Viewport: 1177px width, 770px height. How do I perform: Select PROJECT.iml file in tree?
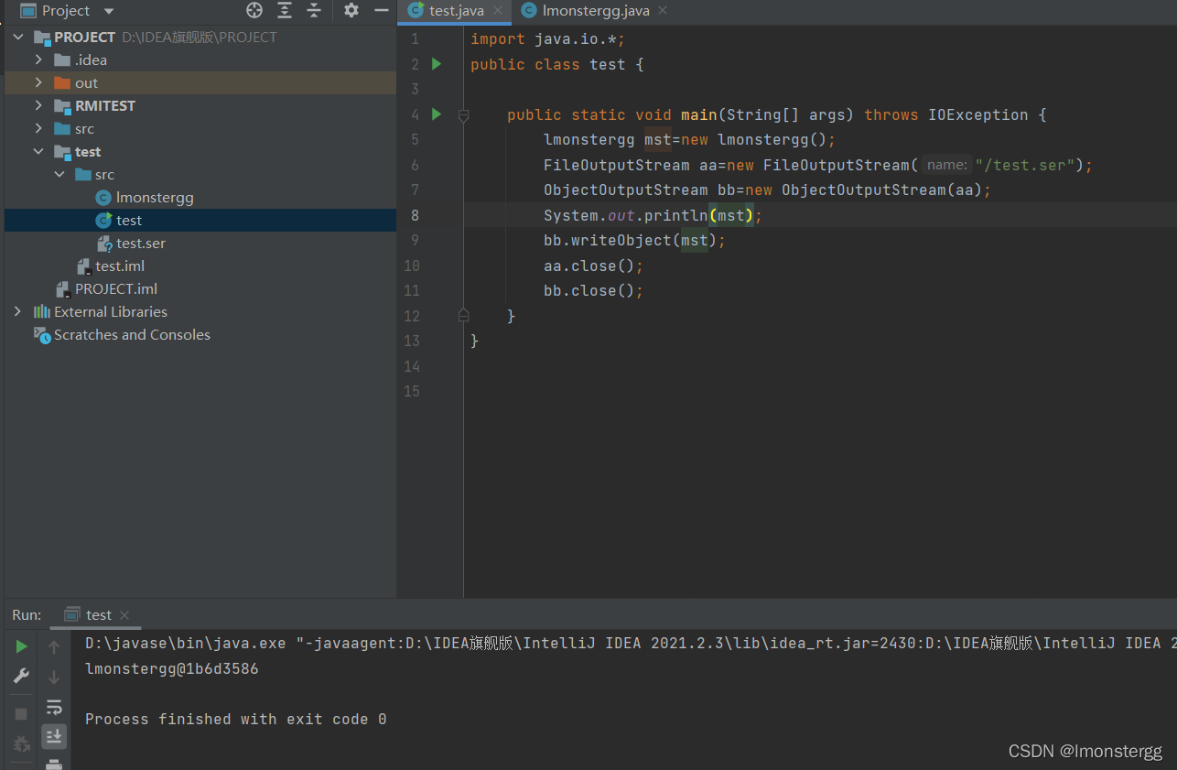[x=116, y=288]
